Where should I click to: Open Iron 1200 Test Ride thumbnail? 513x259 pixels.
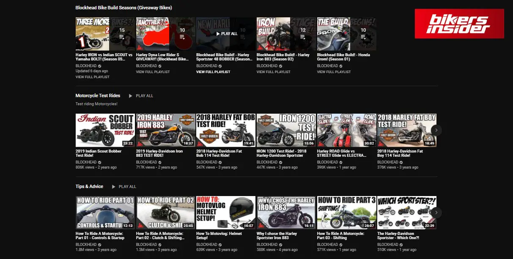click(x=286, y=130)
